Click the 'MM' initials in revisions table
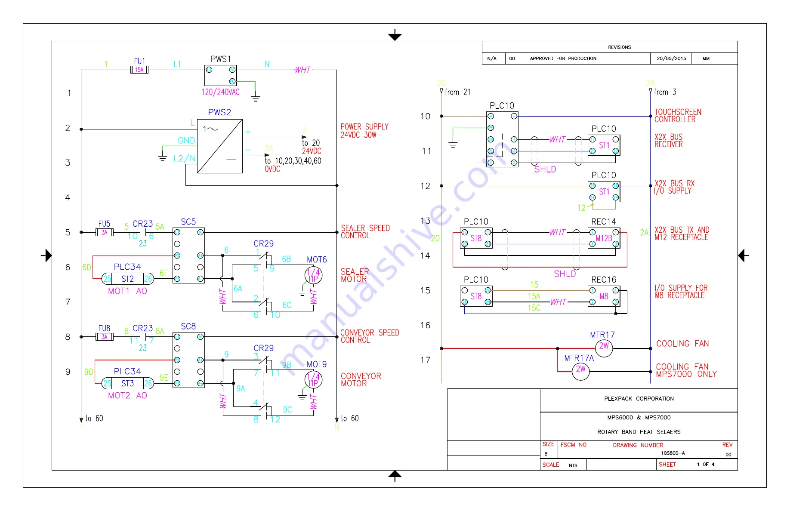The height and width of the screenshot is (511, 790). 706,58
